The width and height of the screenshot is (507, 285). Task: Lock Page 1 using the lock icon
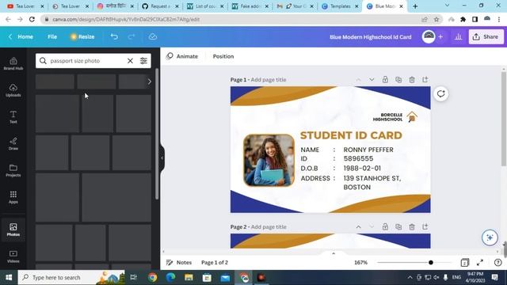pos(385,79)
